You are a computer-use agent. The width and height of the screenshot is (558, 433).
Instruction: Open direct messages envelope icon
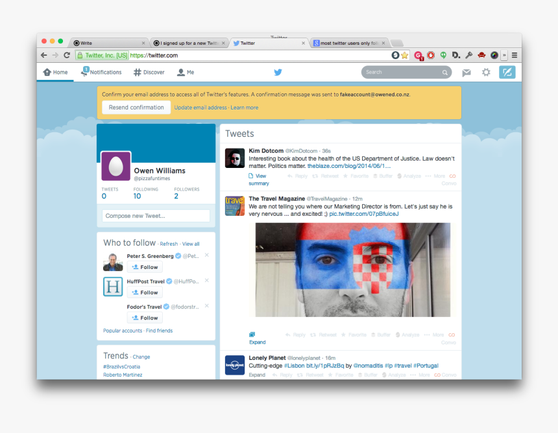466,73
